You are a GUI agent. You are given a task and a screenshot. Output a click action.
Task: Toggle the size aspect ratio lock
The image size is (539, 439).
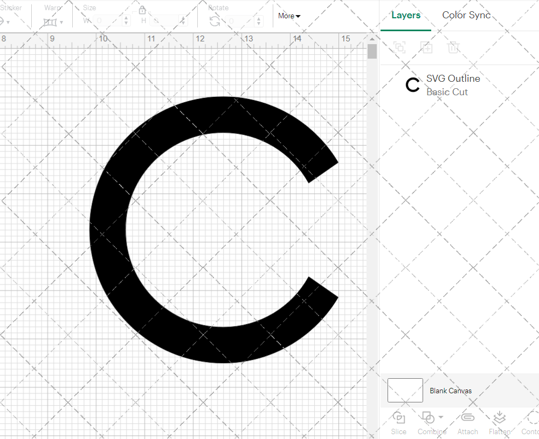tap(142, 10)
